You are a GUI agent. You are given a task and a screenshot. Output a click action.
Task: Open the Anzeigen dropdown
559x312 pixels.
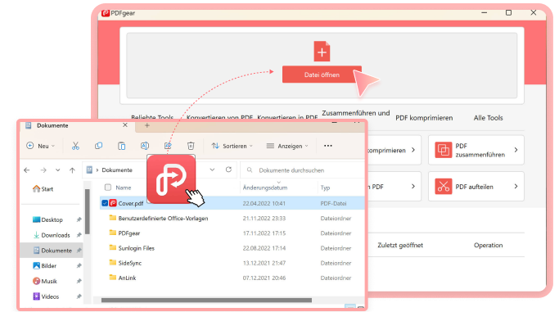click(287, 146)
